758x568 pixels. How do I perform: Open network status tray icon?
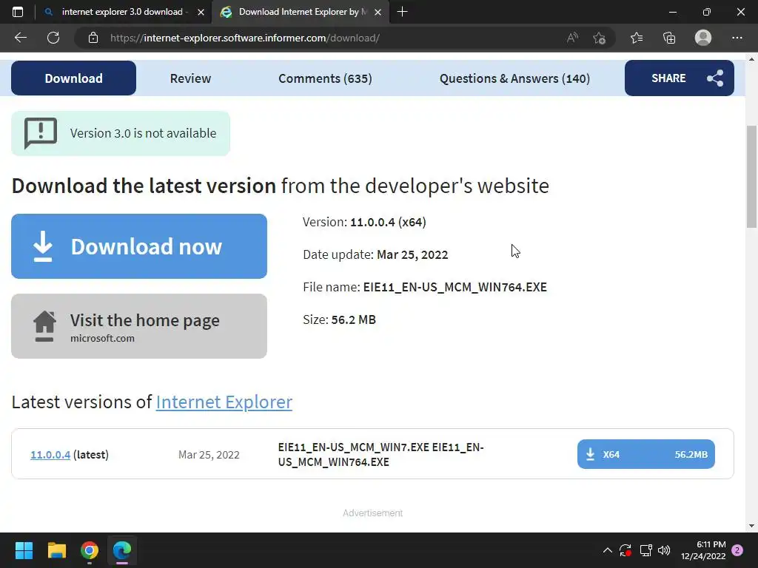645,550
